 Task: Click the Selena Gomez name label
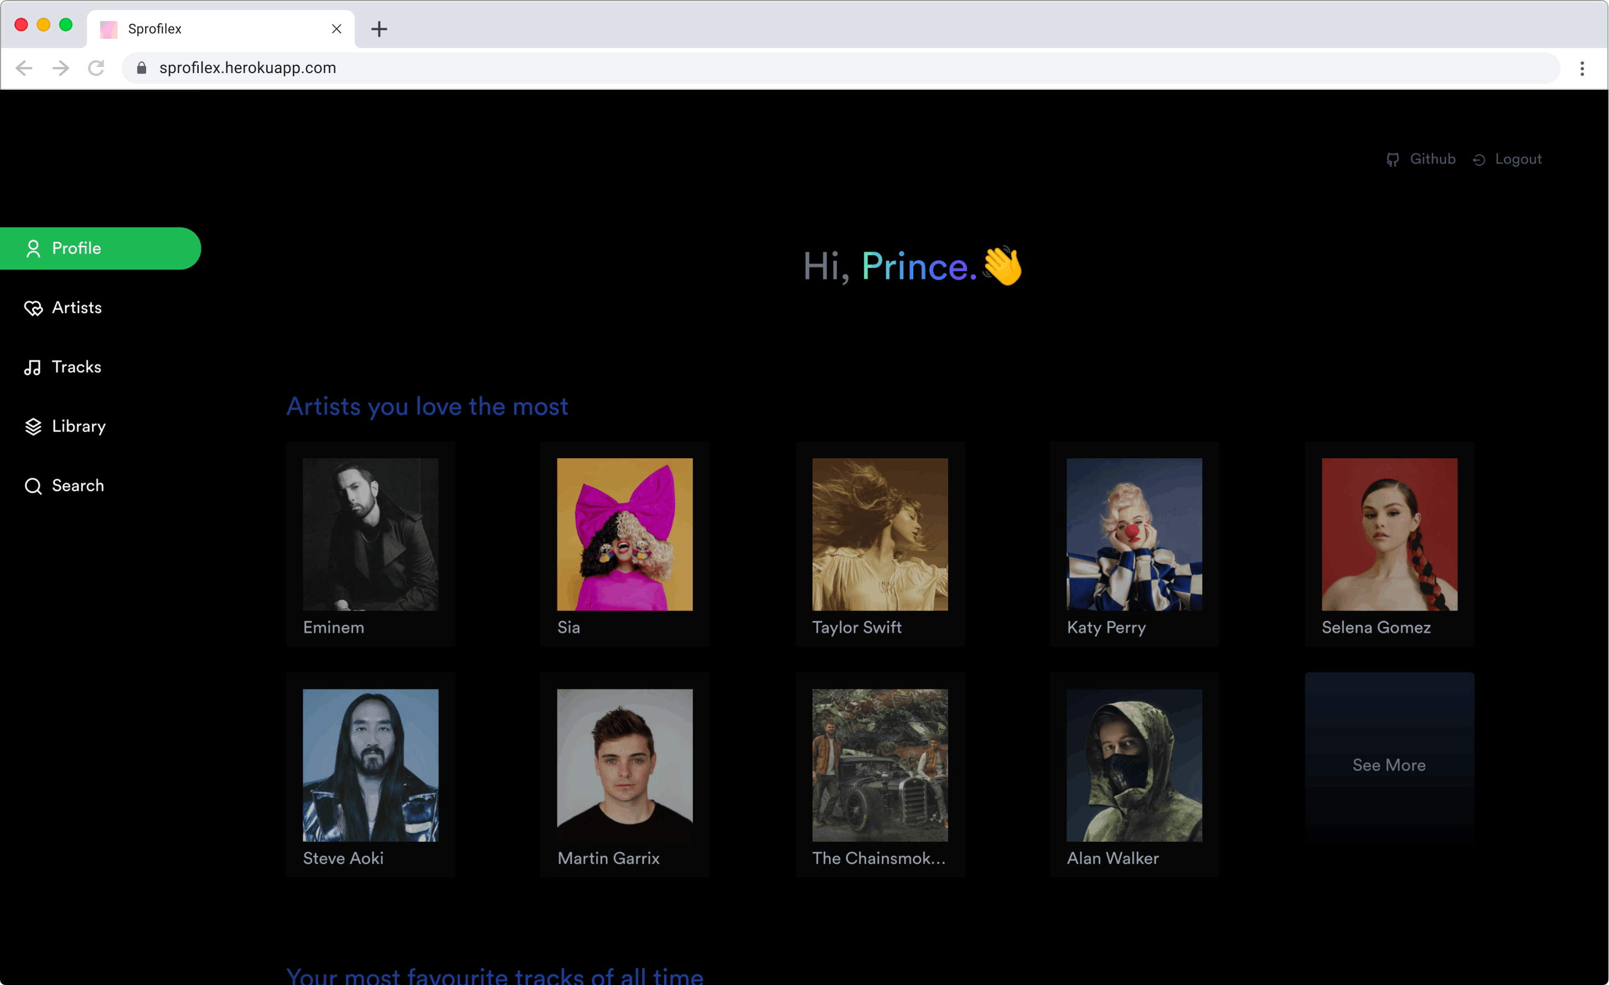(1376, 628)
